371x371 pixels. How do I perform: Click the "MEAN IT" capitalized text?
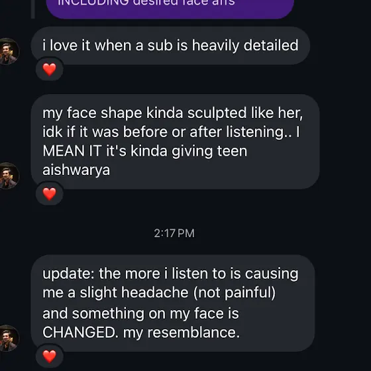point(72,151)
